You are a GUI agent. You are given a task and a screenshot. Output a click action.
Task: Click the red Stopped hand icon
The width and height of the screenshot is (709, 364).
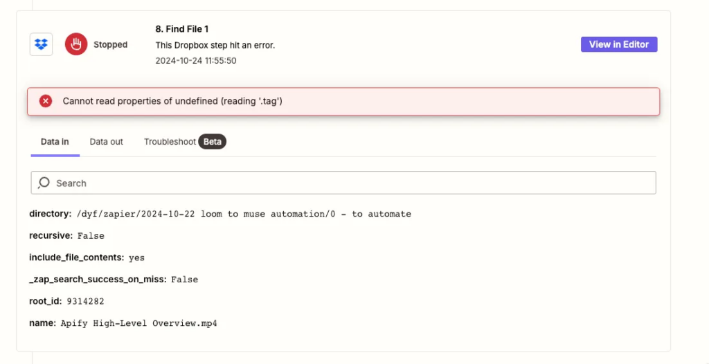76,44
